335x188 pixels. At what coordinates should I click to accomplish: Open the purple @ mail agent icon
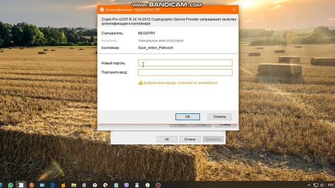point(84,185)
